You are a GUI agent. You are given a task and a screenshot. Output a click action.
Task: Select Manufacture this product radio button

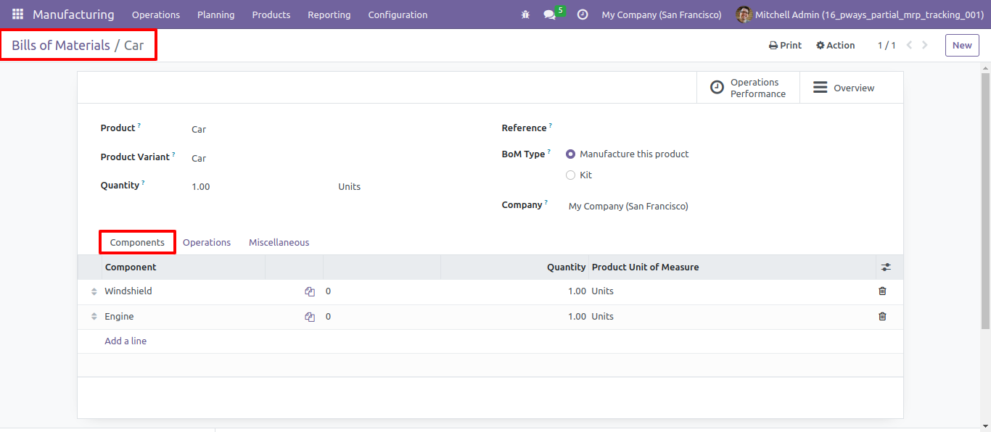click(570, 154)
